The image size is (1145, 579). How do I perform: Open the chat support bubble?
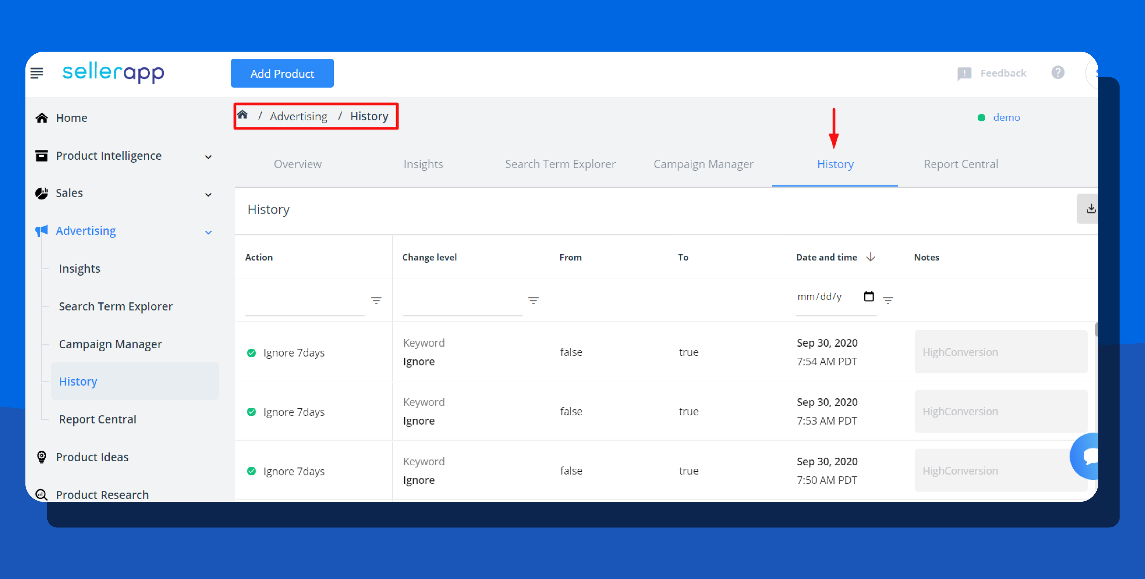tap(1085, 456)
